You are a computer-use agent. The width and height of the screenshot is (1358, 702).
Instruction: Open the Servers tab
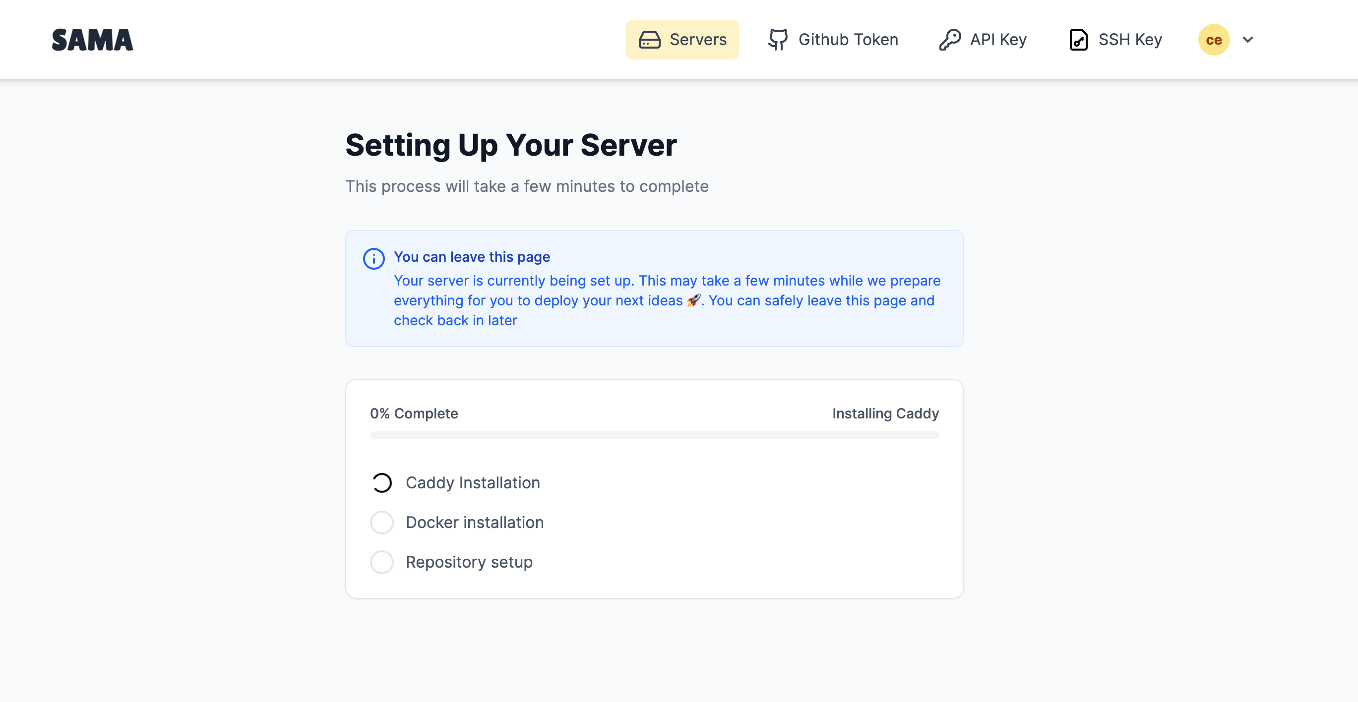682,40
